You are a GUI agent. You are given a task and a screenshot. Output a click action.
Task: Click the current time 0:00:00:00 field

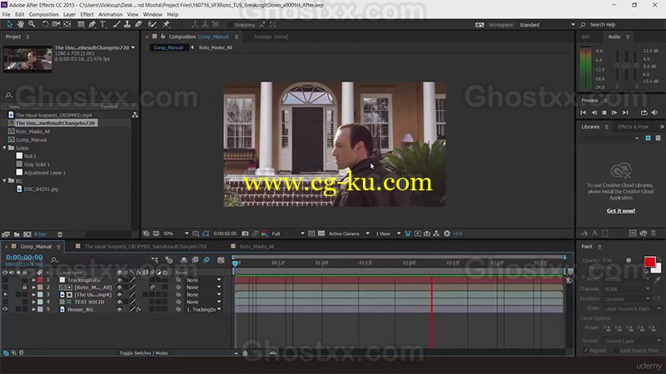point(24,258)
